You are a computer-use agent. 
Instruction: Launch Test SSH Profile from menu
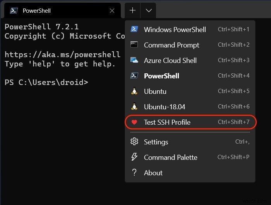[x=167, y=122]
